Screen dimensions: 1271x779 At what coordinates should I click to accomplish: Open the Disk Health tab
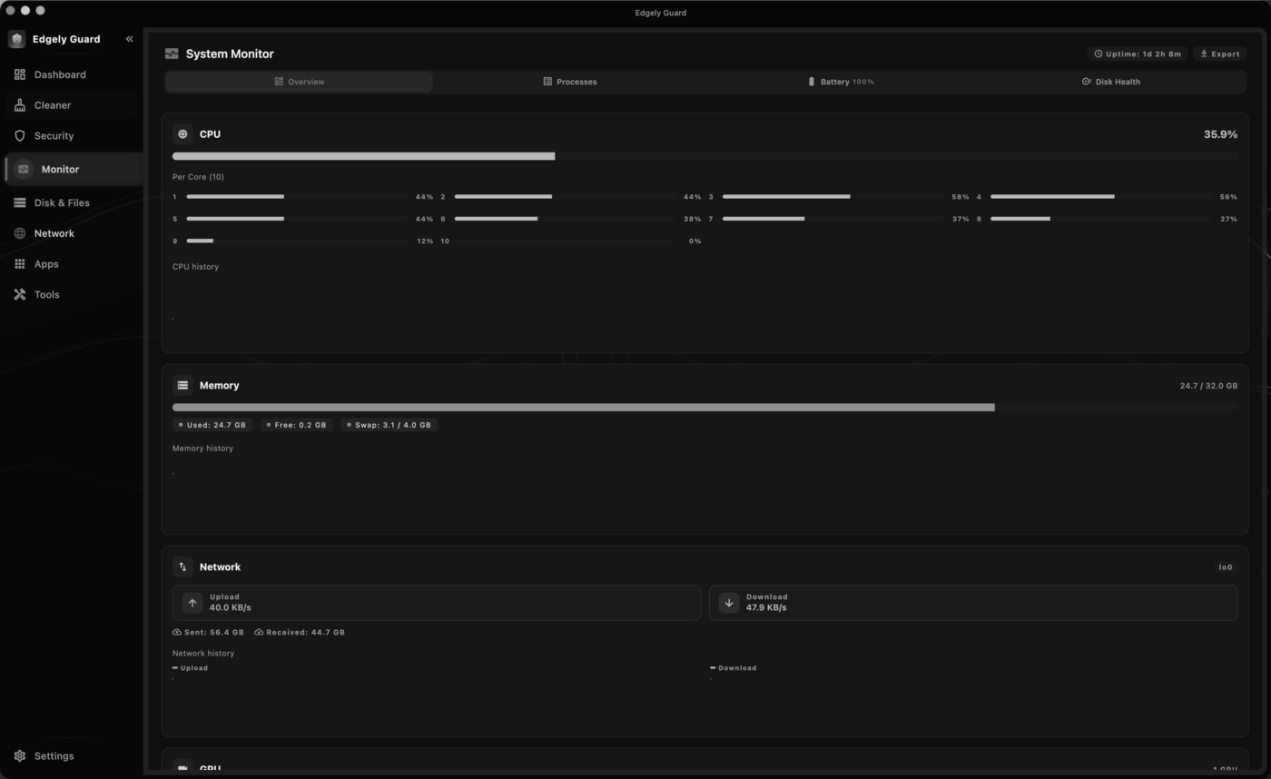(x=1110, y=82)
